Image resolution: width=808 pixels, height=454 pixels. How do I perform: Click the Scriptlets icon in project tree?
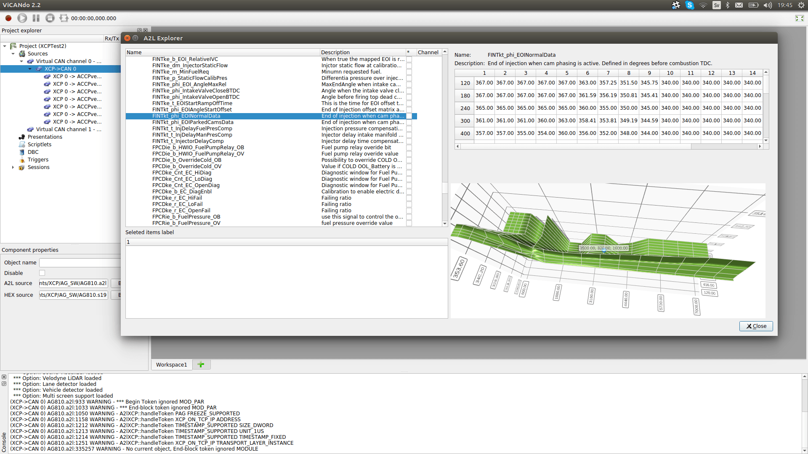22,144
